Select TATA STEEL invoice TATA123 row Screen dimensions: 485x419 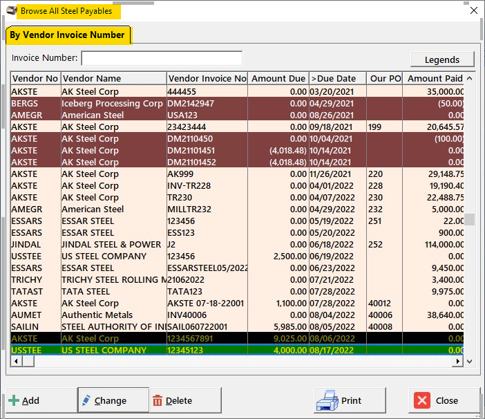[237, 292]
